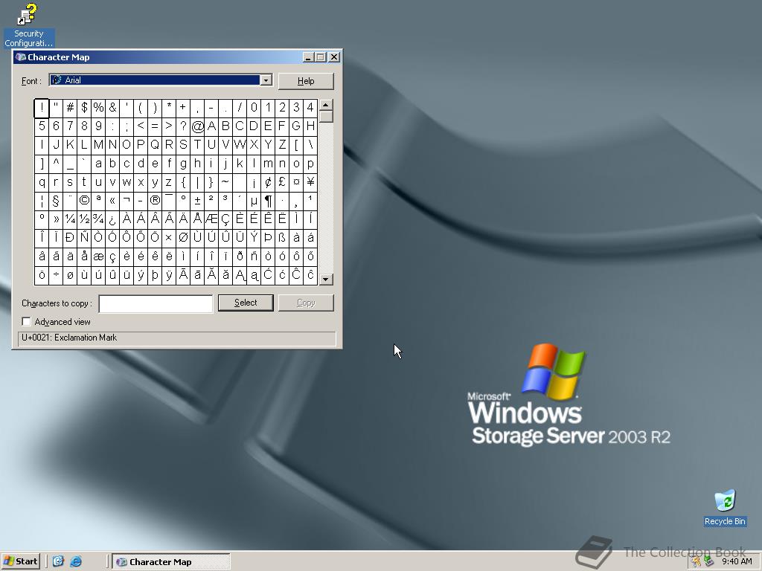Select the pilcrow ¶ character

click(x=268, y=201)
